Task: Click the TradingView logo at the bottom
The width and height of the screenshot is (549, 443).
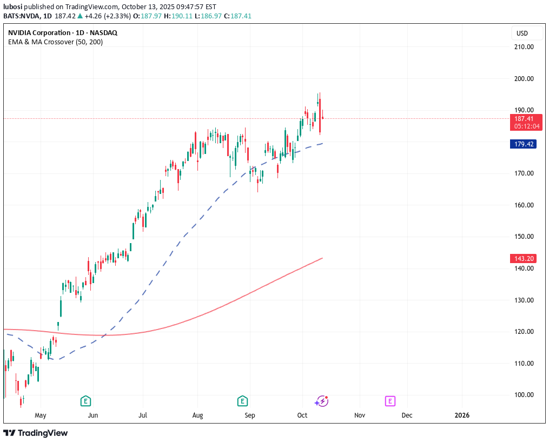Action: pos(36,433)
